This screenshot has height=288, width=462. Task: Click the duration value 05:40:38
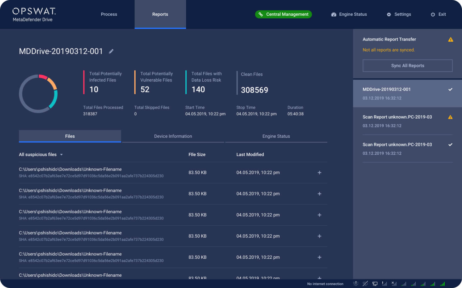pos(296,114)
